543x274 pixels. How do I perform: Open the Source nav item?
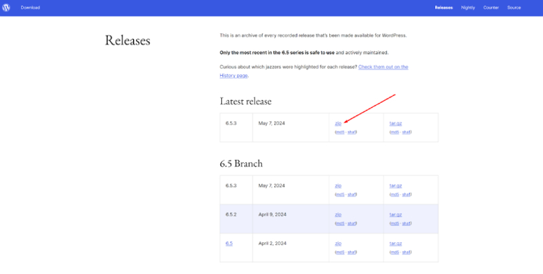point(514,7)
